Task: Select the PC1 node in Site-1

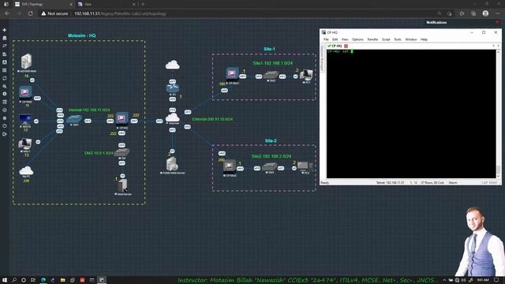Action: click(x=306, y=75)
